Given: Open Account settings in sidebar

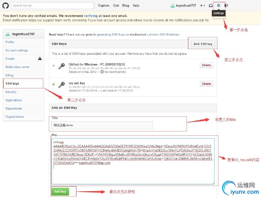Looking at the screenshot, I should tap(23, 50).
